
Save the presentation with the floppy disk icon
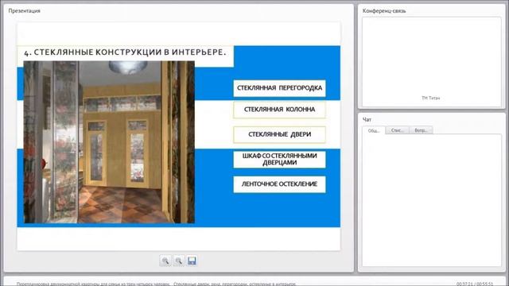tap(192, 261)
